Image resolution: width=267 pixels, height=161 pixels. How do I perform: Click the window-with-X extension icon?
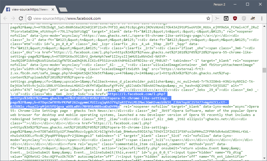[x=226, y=18]
